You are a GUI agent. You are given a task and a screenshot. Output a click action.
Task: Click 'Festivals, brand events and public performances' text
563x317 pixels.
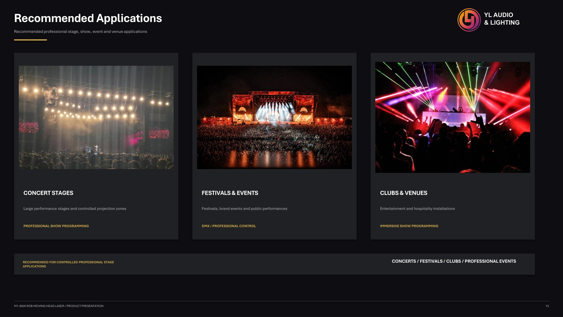[245, 209]
